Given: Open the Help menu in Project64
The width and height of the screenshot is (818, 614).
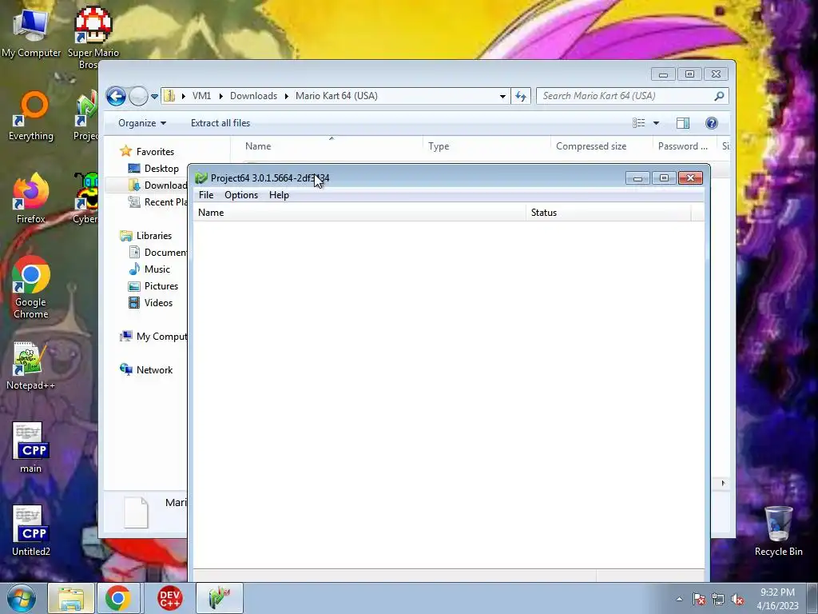Looking at the screenshot, I should [279, 195].
